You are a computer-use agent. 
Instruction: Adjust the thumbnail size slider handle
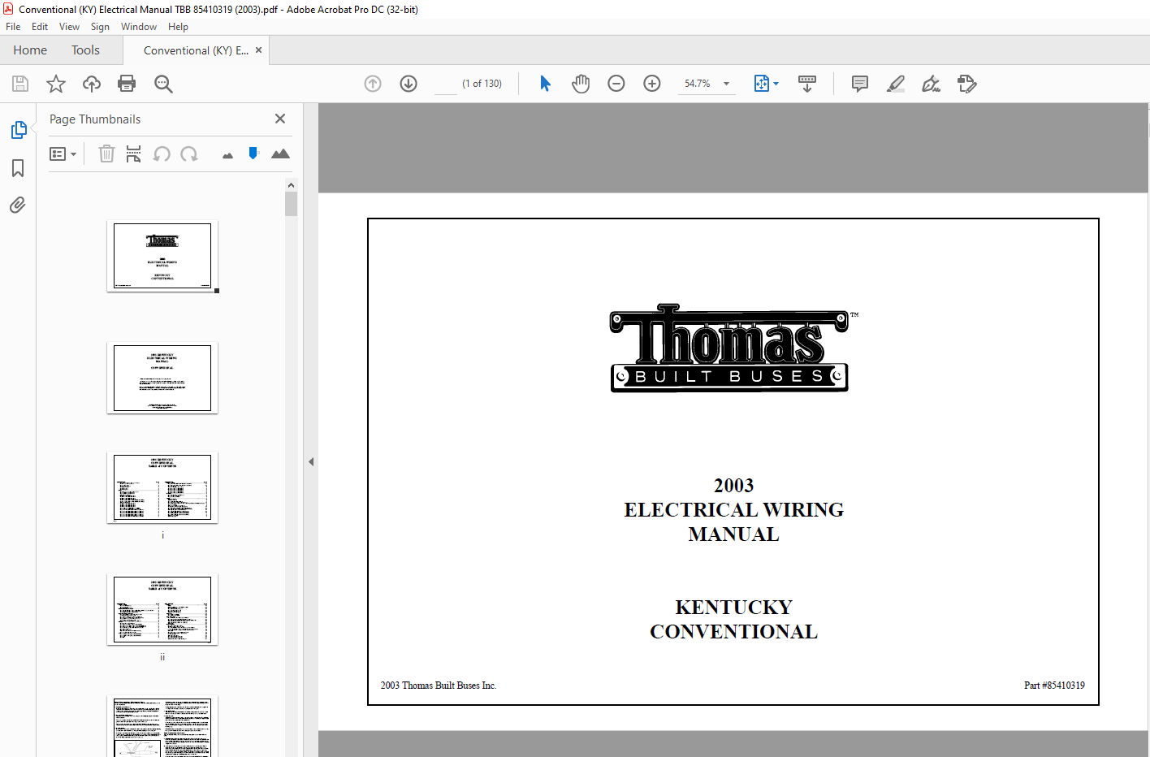point(253,153)
